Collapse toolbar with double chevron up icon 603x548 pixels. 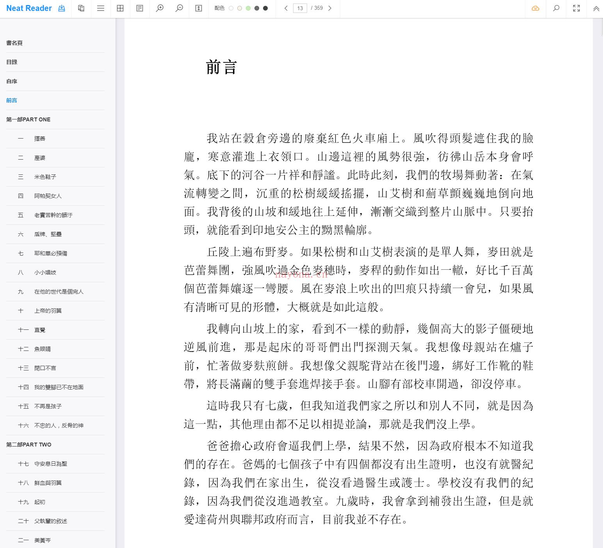pyautogui.click(x=596, y=8)
